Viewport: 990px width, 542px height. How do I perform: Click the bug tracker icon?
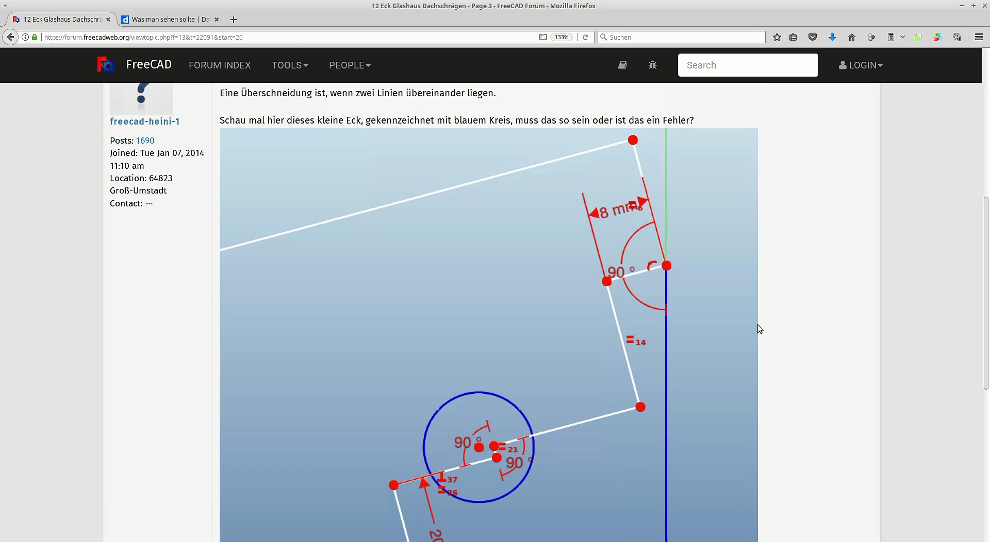pyautogui.click(x=652, y=65)
